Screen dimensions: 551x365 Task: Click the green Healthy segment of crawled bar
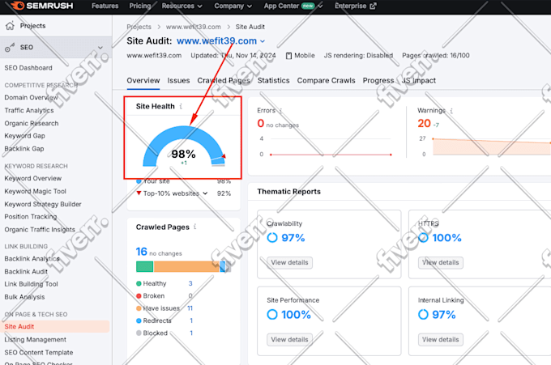click(144, 267)
